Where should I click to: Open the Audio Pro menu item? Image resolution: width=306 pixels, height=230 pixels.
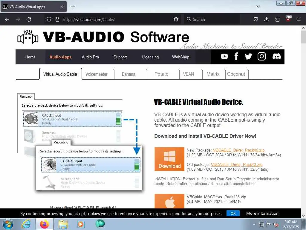tap(90, 57)
